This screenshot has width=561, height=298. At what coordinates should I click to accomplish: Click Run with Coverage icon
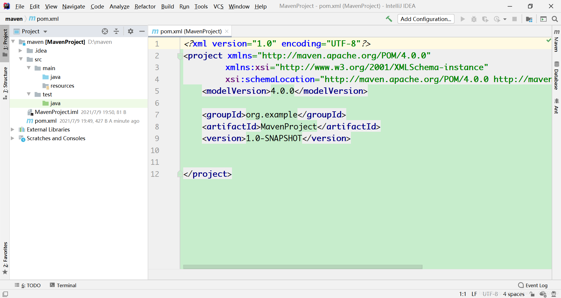485,19
